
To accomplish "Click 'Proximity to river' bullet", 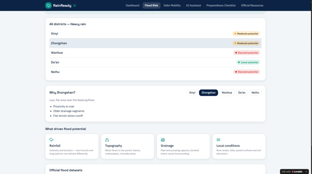I will 63,106.
